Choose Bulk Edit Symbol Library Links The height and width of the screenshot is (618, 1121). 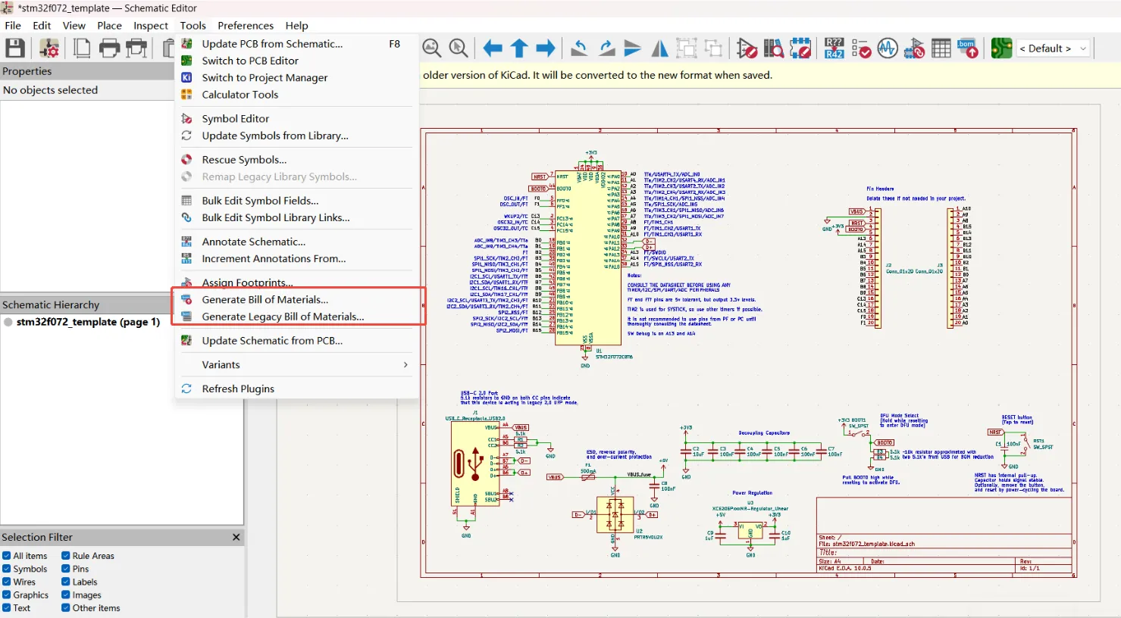(x=296, y=217)
